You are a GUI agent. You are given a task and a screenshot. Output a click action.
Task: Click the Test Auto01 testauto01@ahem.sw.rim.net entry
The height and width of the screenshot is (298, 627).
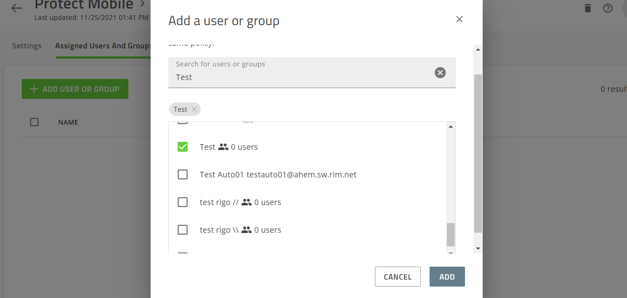click(x=278, y=174)
